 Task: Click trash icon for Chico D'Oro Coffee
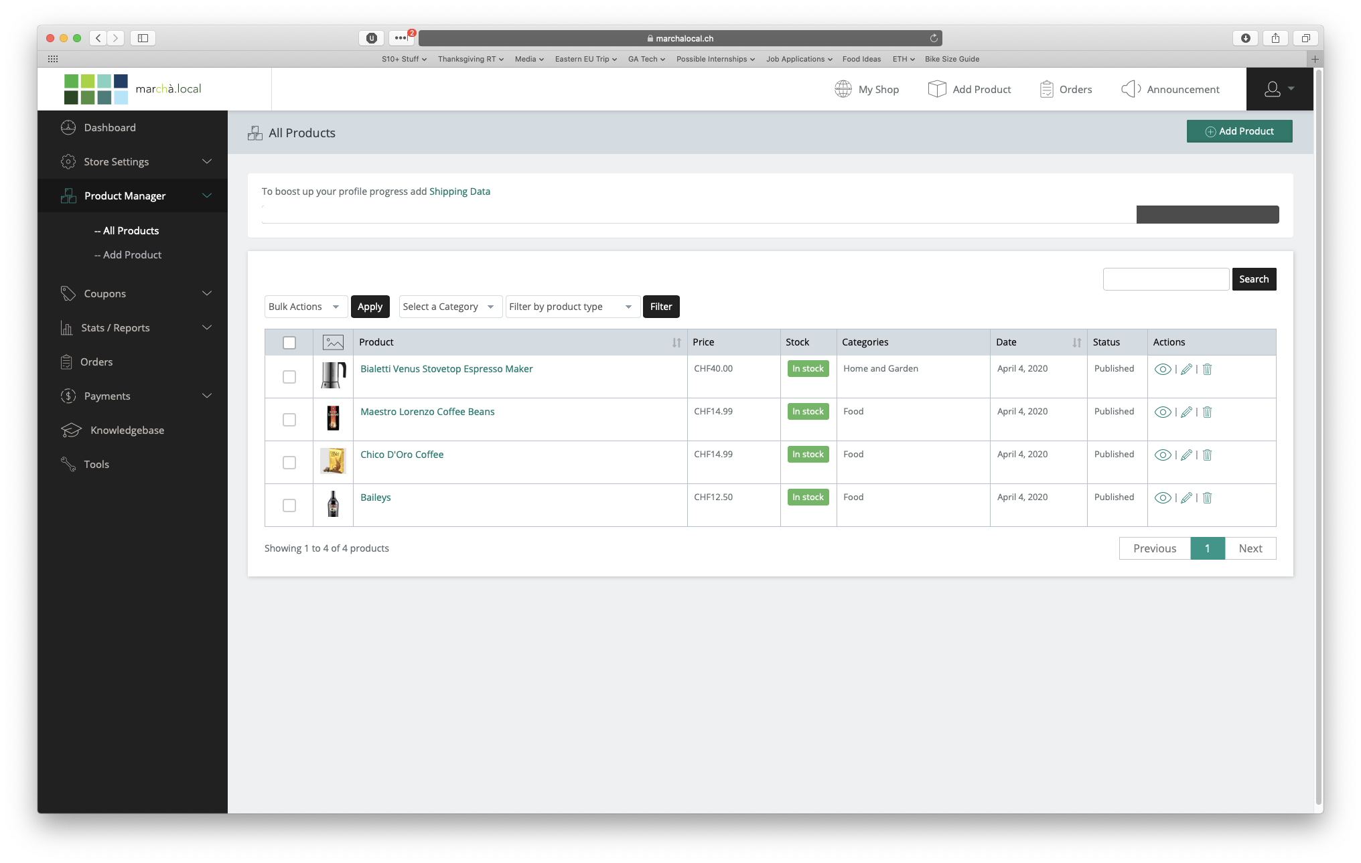1207,455
